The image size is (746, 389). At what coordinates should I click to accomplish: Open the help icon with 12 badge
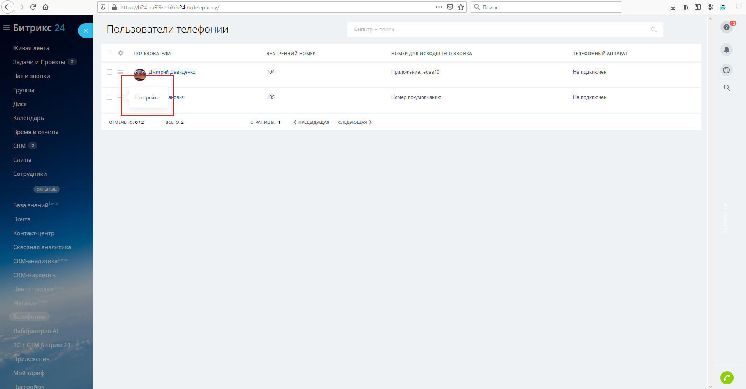pyautogui.click(x=727, y=27)
